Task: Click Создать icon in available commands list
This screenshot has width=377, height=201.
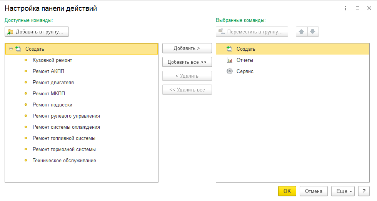Action: (18, 49)
